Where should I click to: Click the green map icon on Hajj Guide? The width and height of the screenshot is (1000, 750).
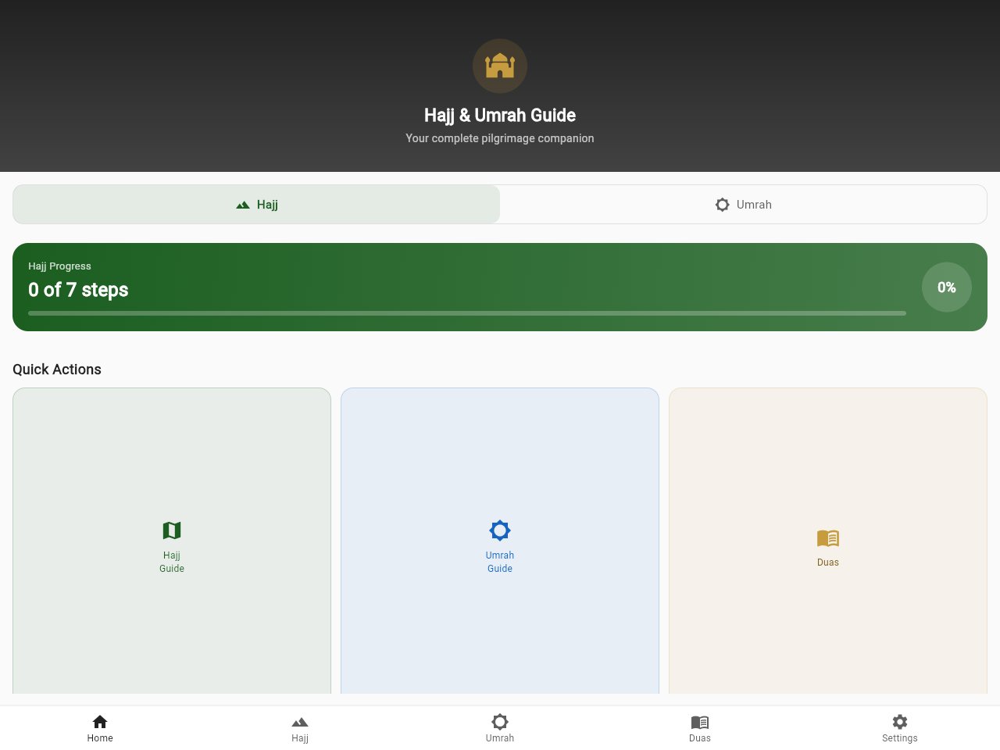172,530
